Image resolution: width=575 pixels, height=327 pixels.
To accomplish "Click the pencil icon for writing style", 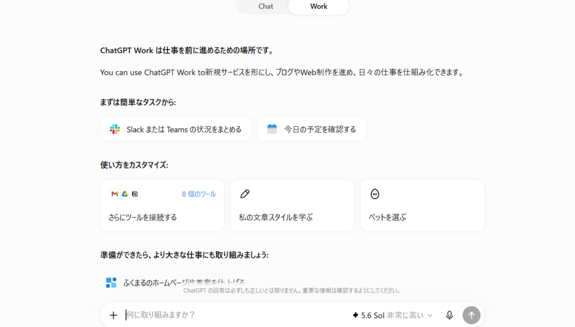I will click(245, 194).
